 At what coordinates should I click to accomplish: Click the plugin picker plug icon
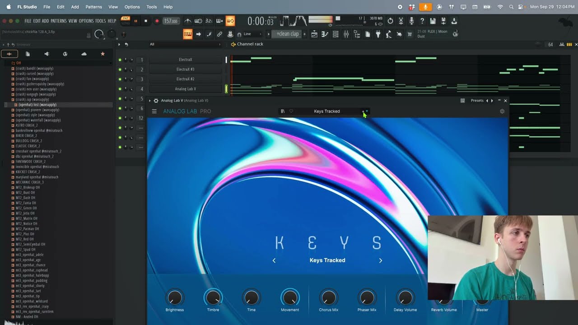click(378, 34)
